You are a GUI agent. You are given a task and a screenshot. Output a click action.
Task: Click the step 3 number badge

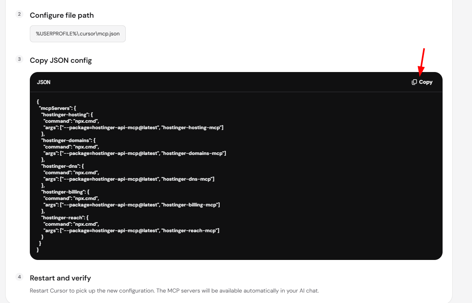tap(19, 59)
